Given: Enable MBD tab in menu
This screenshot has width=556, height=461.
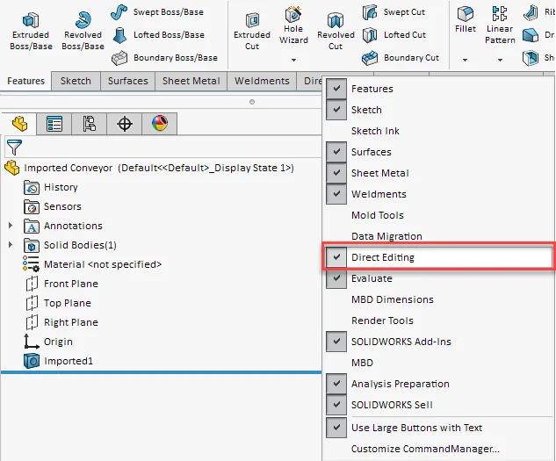Looking at the screenshot, I should point(438,363).
